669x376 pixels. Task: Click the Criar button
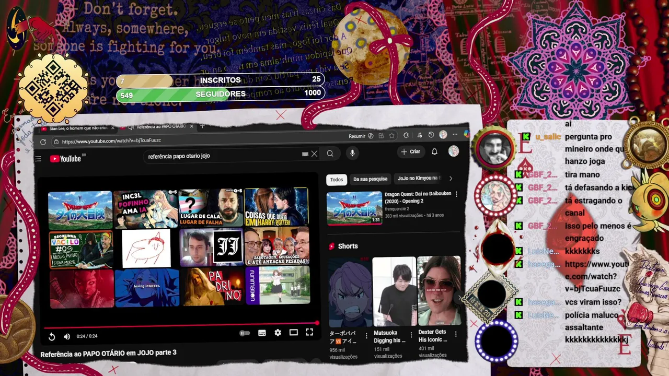(x=411, y=151)
